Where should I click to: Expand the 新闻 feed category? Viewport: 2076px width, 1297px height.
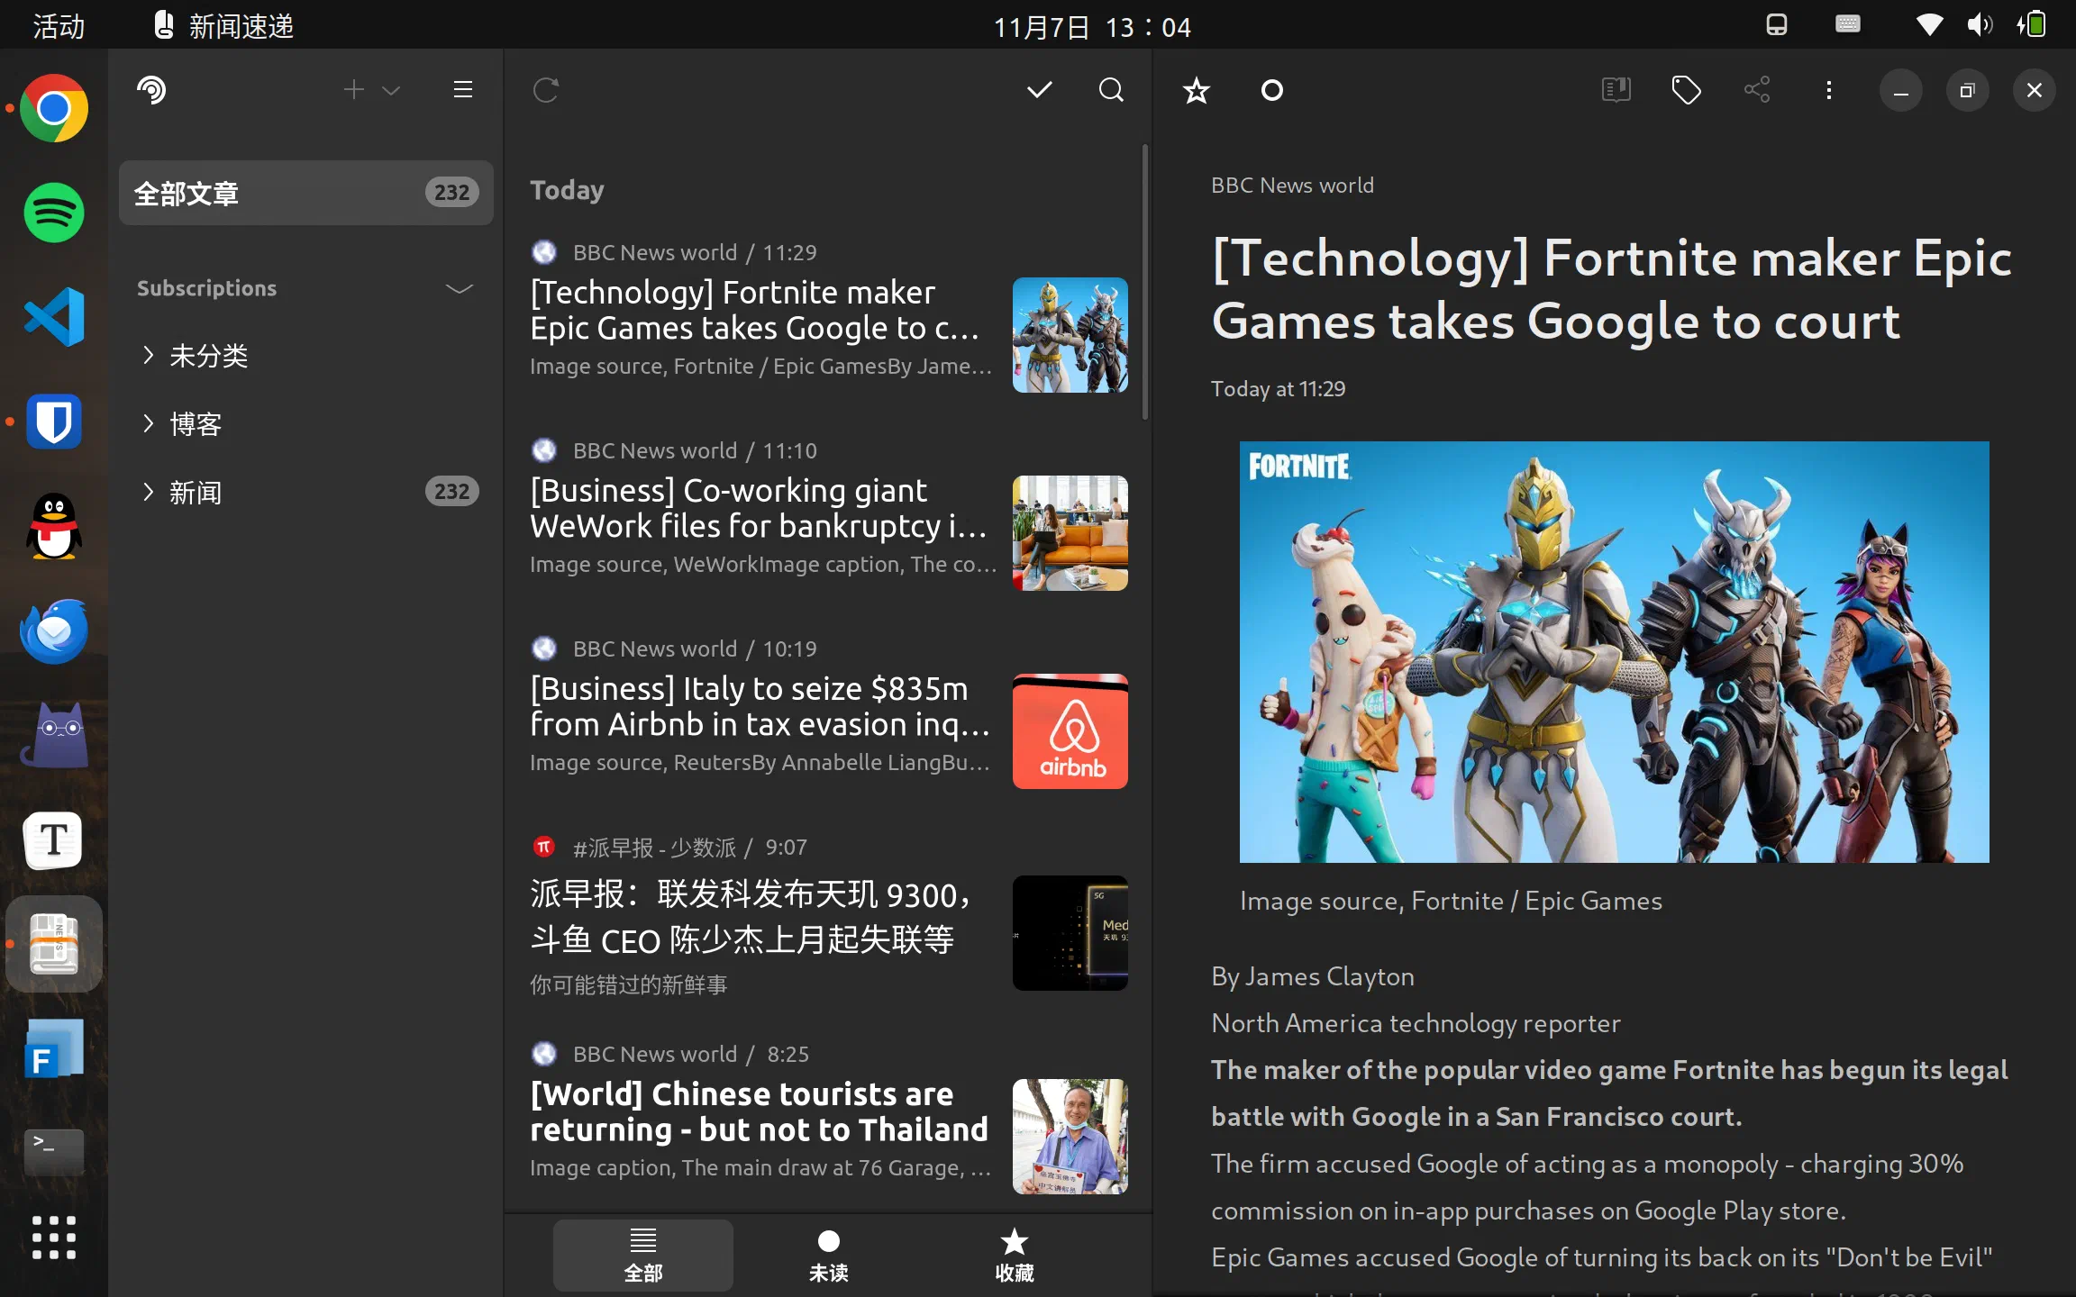(148, 492)
